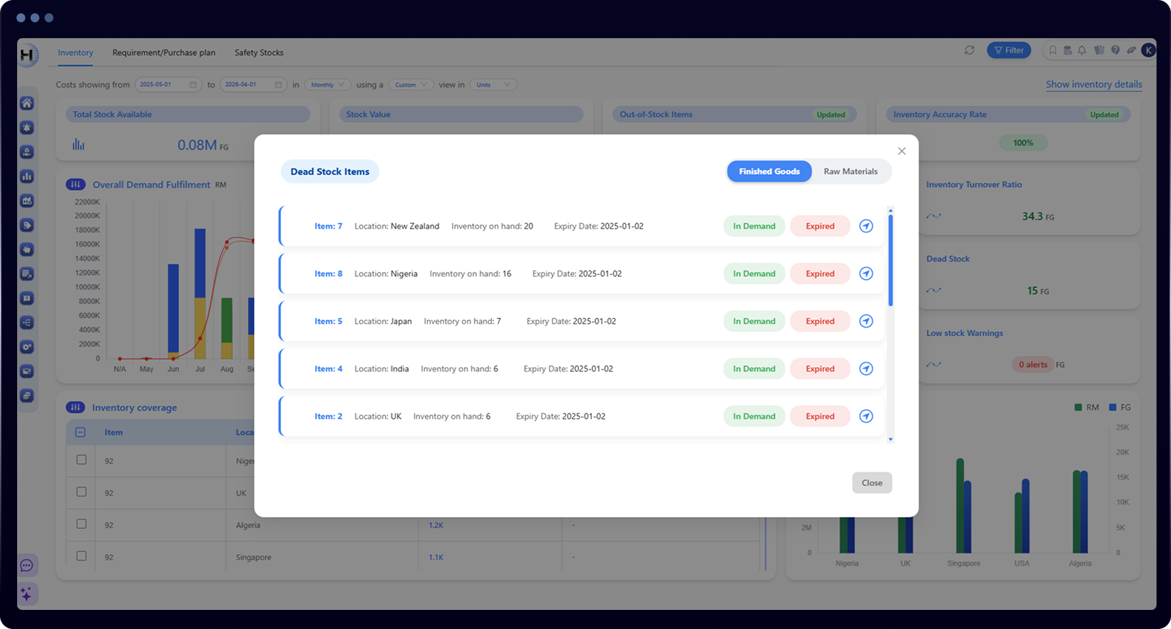Image resolution: width=1171 pixels, height=629 pixels.
Task: Click the handshake icon in top toolbar
Action: 1132,50
